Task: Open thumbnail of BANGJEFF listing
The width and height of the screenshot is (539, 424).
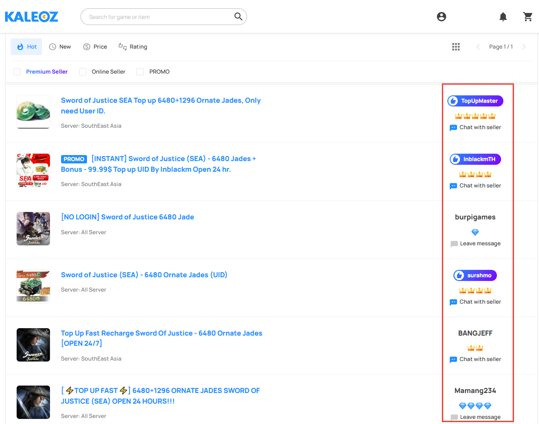Action: point(33,345)
